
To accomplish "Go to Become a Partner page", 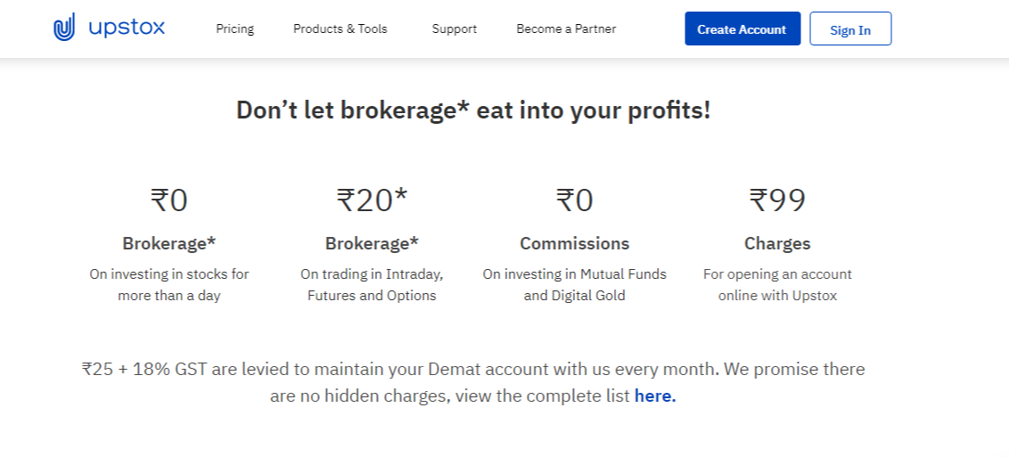I will point(566,29).
